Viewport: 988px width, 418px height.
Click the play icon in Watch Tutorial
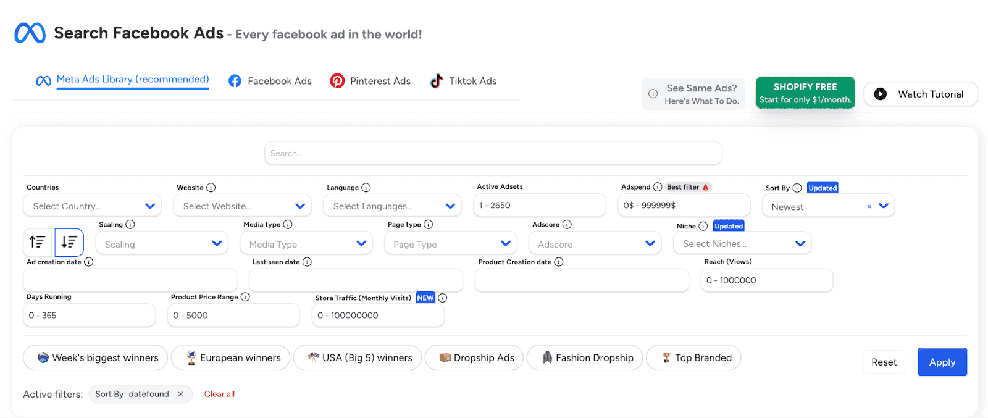tap(881, 94)
